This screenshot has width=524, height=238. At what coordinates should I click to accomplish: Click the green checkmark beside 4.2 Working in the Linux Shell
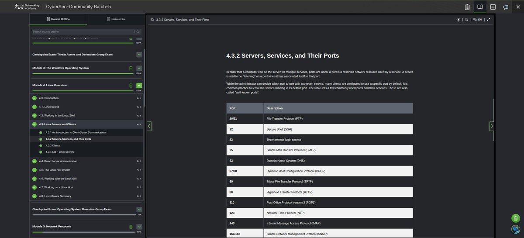tap(34, 115)
